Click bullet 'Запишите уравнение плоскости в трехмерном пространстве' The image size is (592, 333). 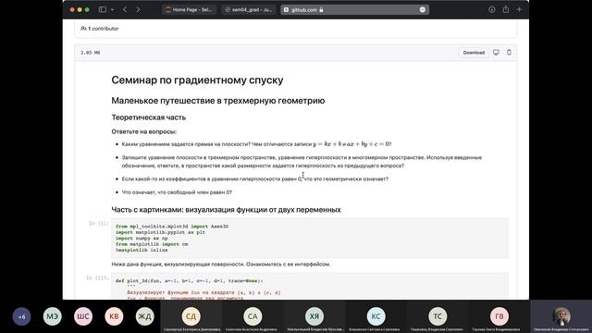click(302, 162)
